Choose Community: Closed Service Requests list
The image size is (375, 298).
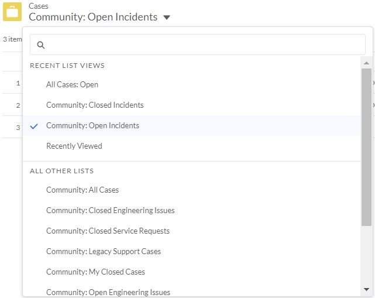pos(108,231)
